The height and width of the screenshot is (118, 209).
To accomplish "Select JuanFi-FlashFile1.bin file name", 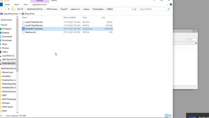I will (x=34, y=22).
